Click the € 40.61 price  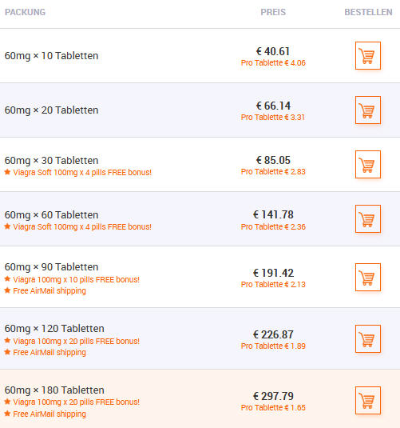click(x=273, y=51)
